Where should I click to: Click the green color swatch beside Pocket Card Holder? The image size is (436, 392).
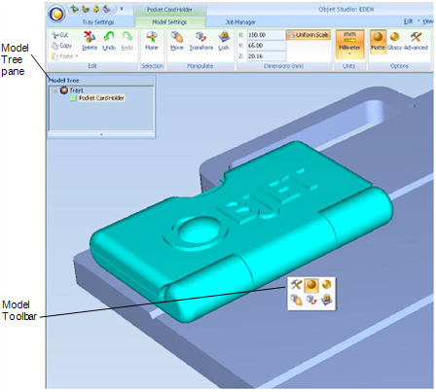pyautogui.click(x=73, y=98)
